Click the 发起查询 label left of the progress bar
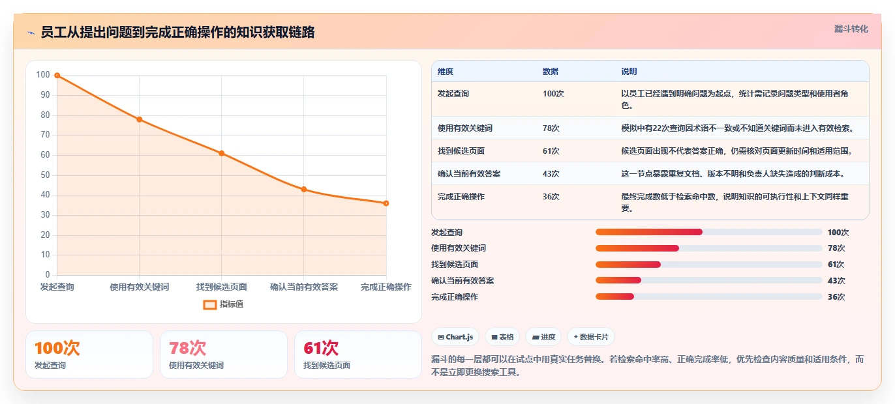The height and width of the screenshot is (404, 895). [x=447, y=233]
